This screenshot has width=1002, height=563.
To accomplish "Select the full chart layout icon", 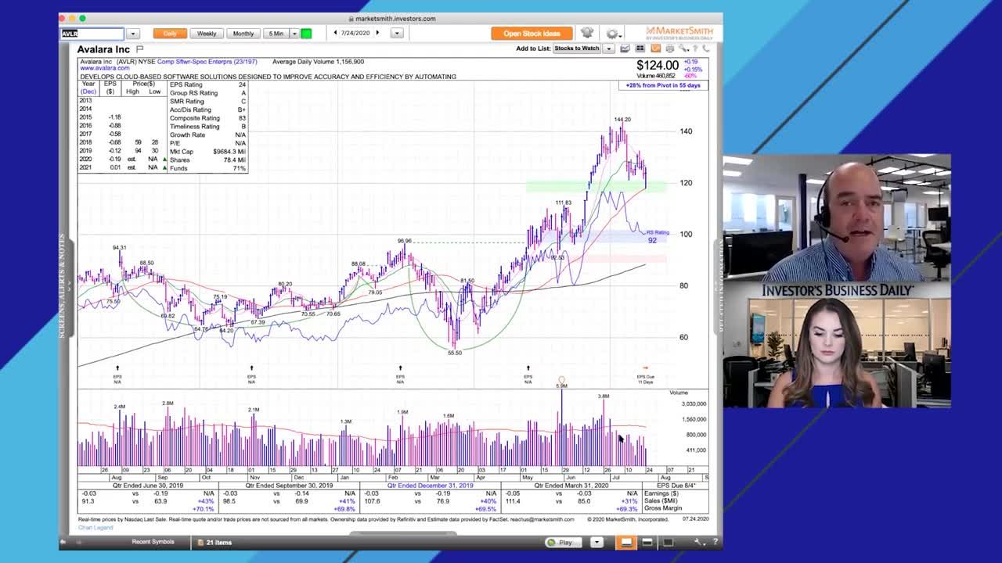I will tap(668, 542).
